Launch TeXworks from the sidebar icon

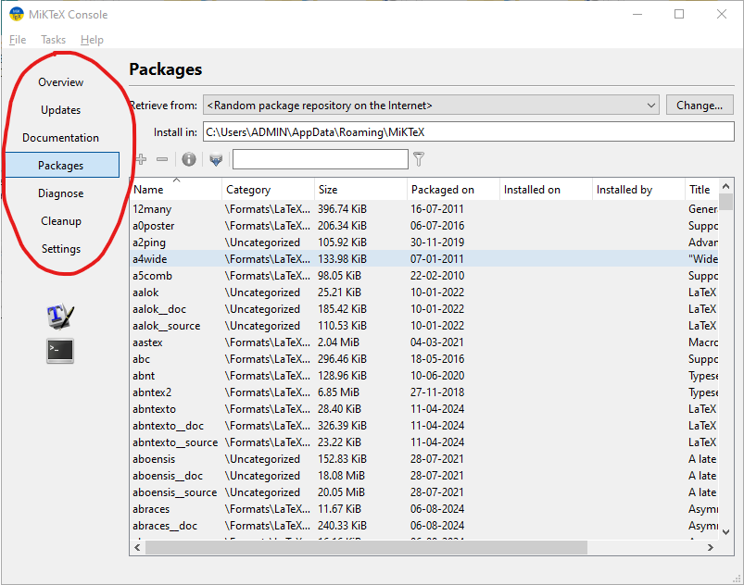pos(60,316)
